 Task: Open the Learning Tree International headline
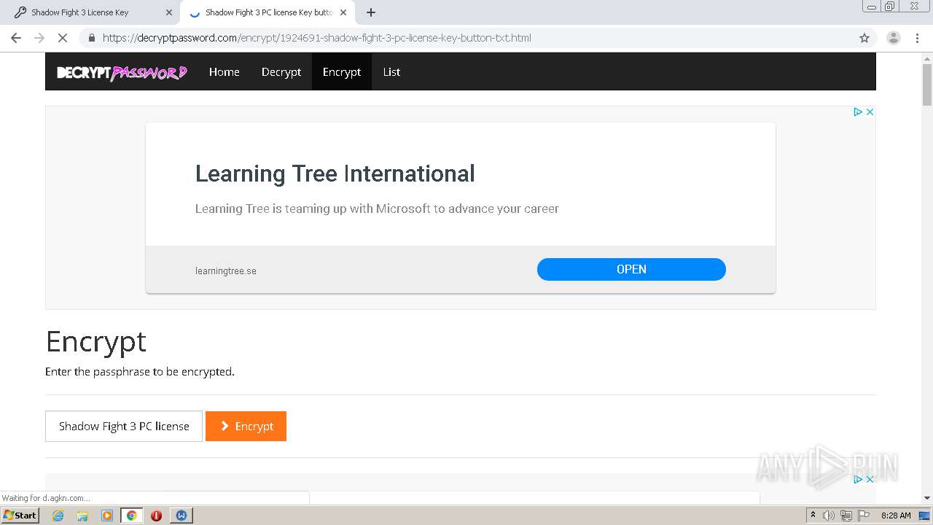(335, 174)
